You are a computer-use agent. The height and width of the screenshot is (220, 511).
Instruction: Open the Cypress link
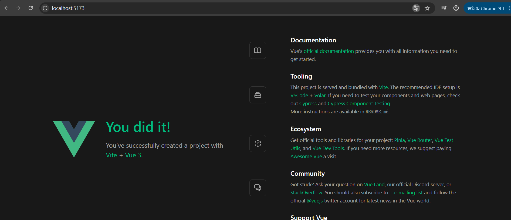point(308,103)
